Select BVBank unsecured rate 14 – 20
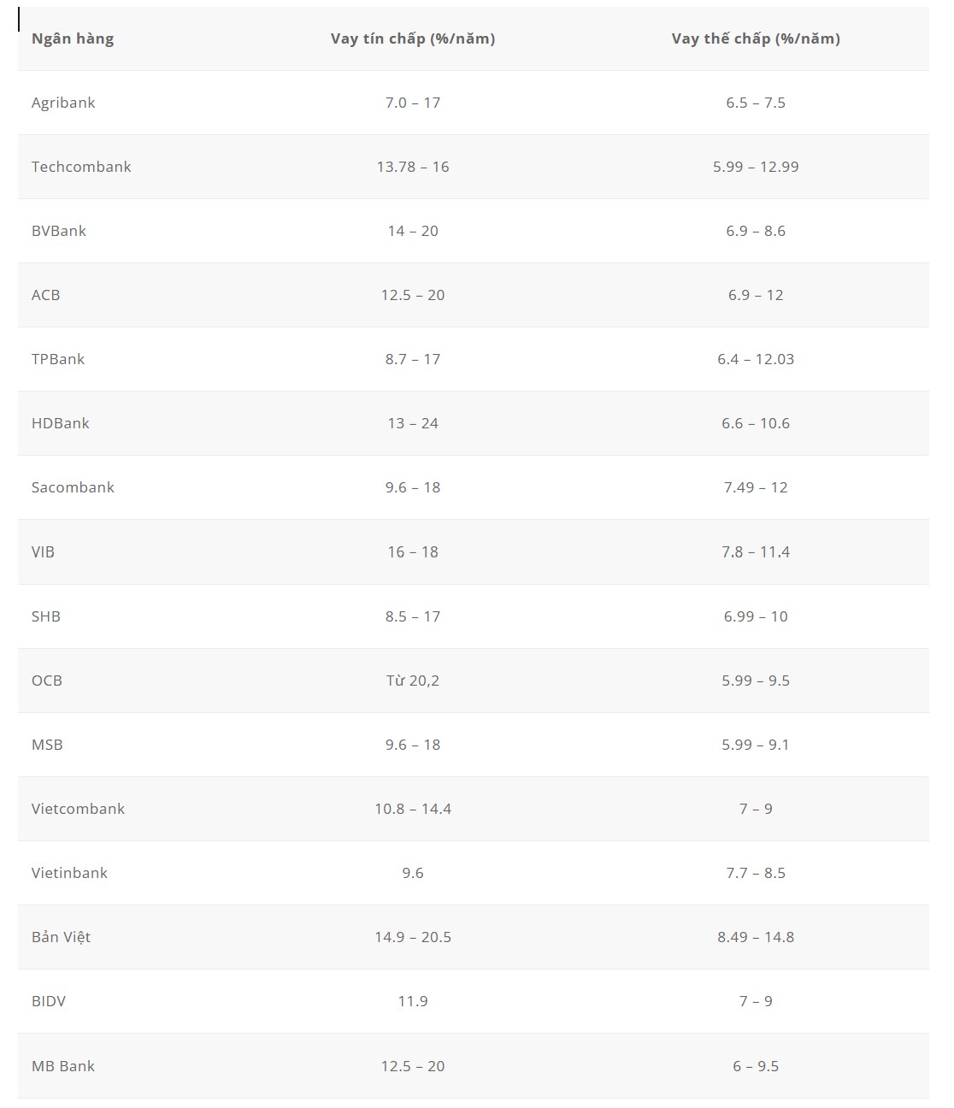 tap(413, 231)
